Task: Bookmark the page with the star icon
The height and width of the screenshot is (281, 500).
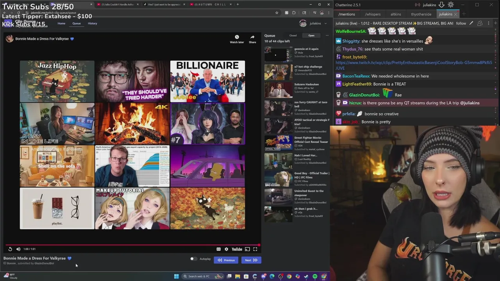Action: coord(277,12)
